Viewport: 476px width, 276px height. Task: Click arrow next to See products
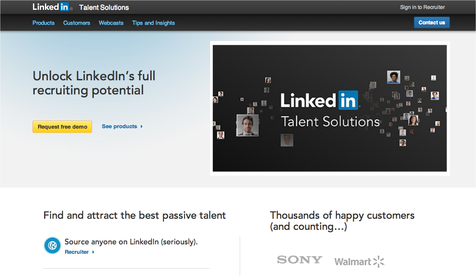point(141,126)
